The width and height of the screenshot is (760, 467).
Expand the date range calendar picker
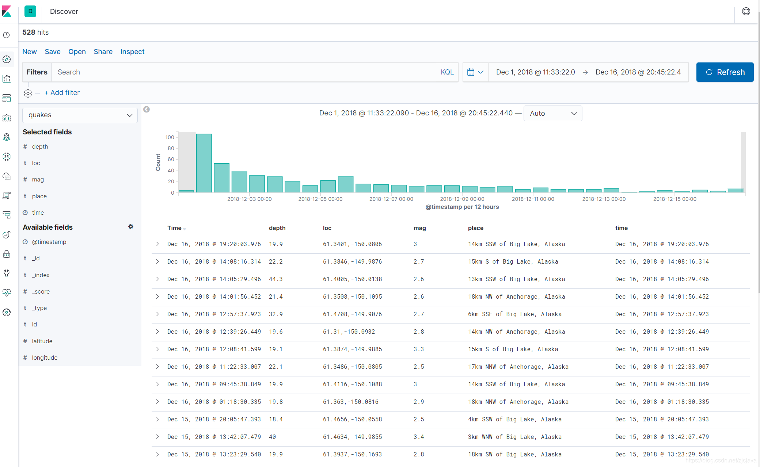click(475, 72)
